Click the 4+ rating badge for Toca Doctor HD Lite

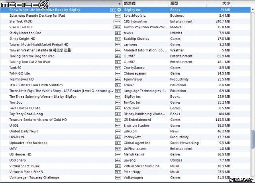[x=118, y=108]
